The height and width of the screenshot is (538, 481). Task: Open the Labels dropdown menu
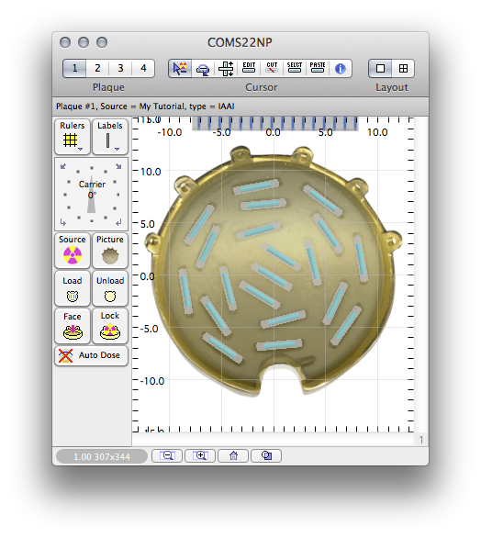coord(110,137)
